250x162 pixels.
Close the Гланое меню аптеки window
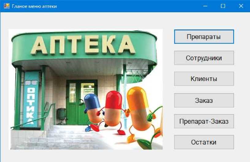click(241, 6)
